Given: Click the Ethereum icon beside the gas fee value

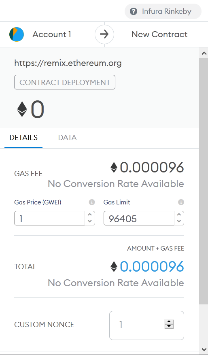Looking at the screenshot, I should 114,168.
